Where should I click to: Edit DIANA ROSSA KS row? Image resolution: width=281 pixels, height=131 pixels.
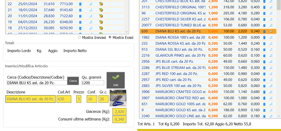coord(271,43)
